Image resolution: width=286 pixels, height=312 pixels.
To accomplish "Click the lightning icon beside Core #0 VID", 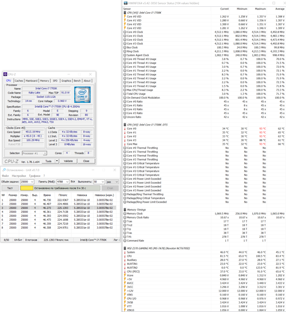I will [125, 17].
